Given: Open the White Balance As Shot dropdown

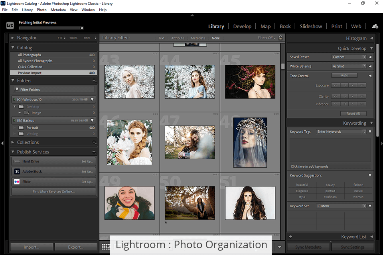Looking at the screenshot, I should click(349, 66).
